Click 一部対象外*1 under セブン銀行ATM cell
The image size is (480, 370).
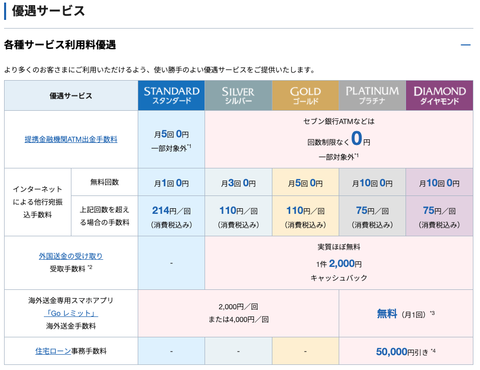pyautogui.click(x=339, y=157)
